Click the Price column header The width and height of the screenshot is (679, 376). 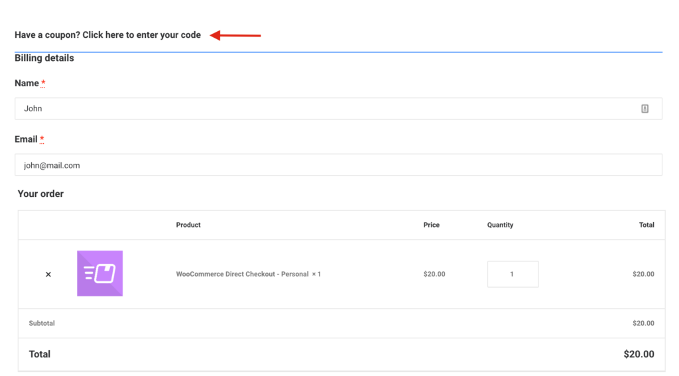(x=431, y=225)
